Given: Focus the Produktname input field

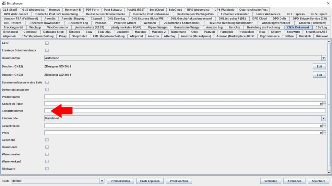Looking at the screenshot, I should [185, 97].
